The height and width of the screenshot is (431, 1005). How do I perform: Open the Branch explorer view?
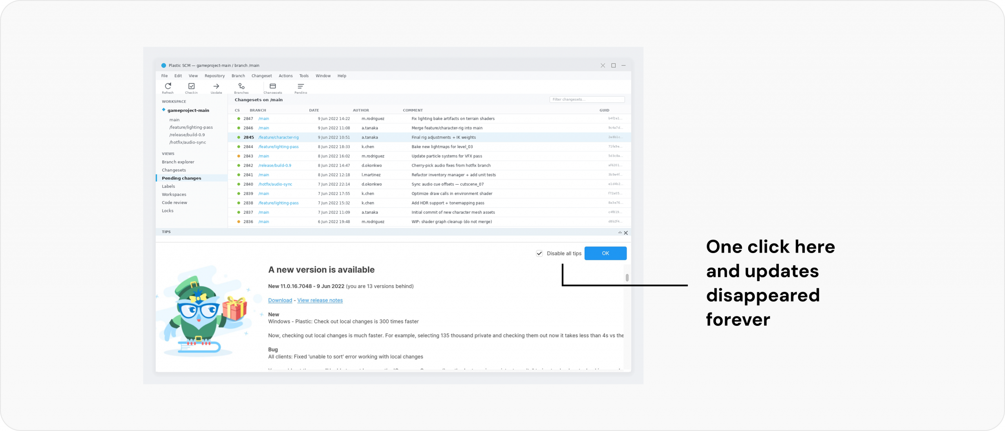[178, 162]
